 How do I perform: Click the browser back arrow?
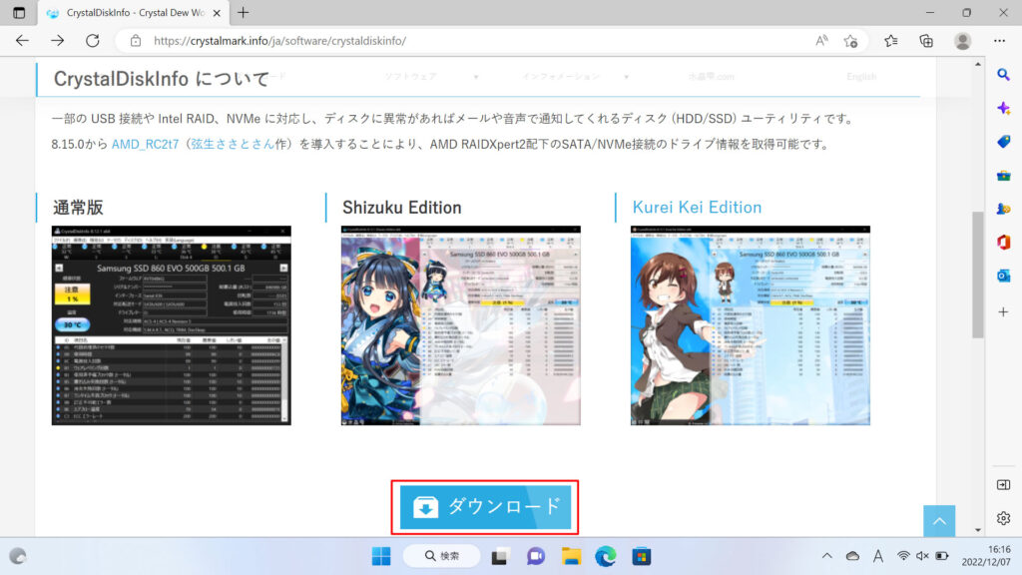[22, 40]
